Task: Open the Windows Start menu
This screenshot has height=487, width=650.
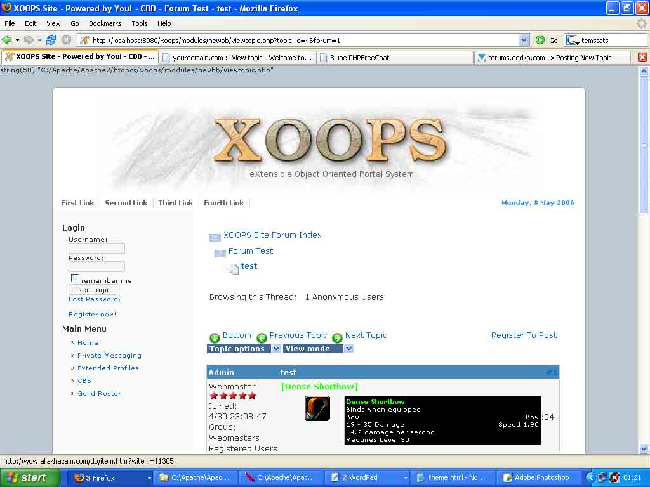Action: 30,477
